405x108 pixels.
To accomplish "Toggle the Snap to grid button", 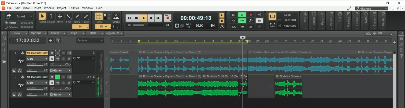I will (x=99, y=16).
